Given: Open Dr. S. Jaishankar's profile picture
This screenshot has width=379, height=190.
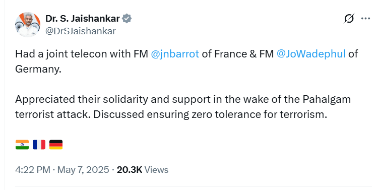Looking at the screenshot, I should [28, 24].
